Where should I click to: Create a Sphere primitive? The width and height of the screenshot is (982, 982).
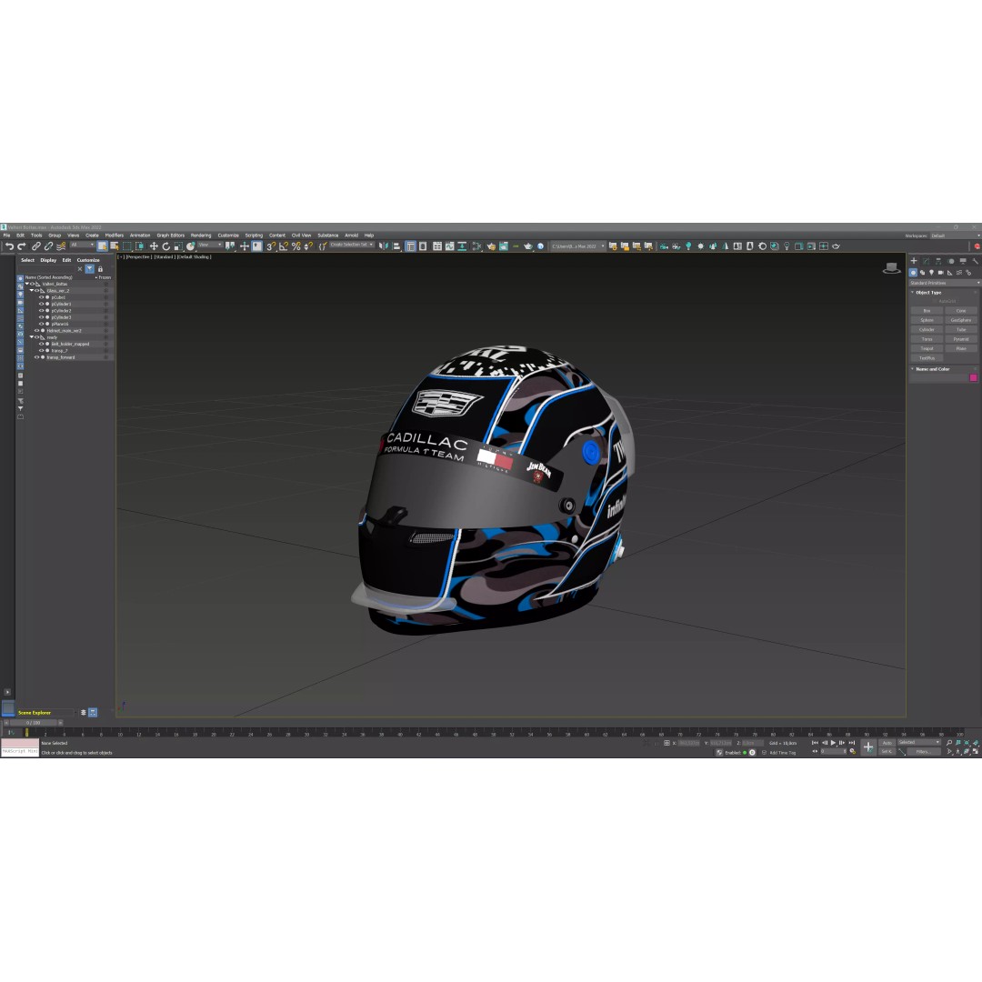[927, 320]
